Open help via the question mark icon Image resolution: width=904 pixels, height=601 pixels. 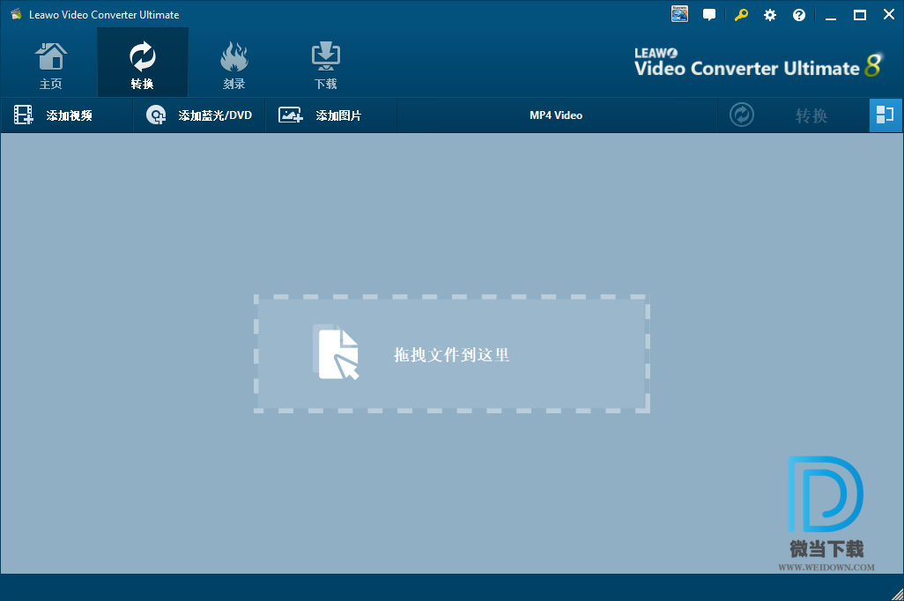tap(798, 15)
